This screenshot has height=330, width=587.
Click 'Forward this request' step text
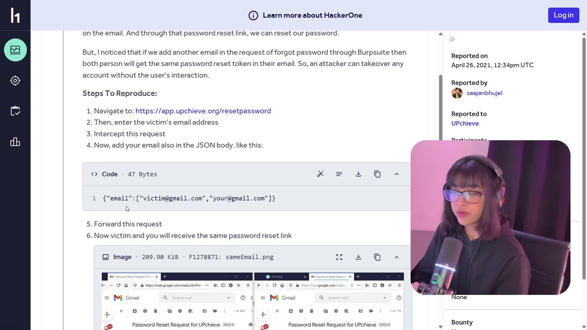pyautogui.click(x=128, y=224)
